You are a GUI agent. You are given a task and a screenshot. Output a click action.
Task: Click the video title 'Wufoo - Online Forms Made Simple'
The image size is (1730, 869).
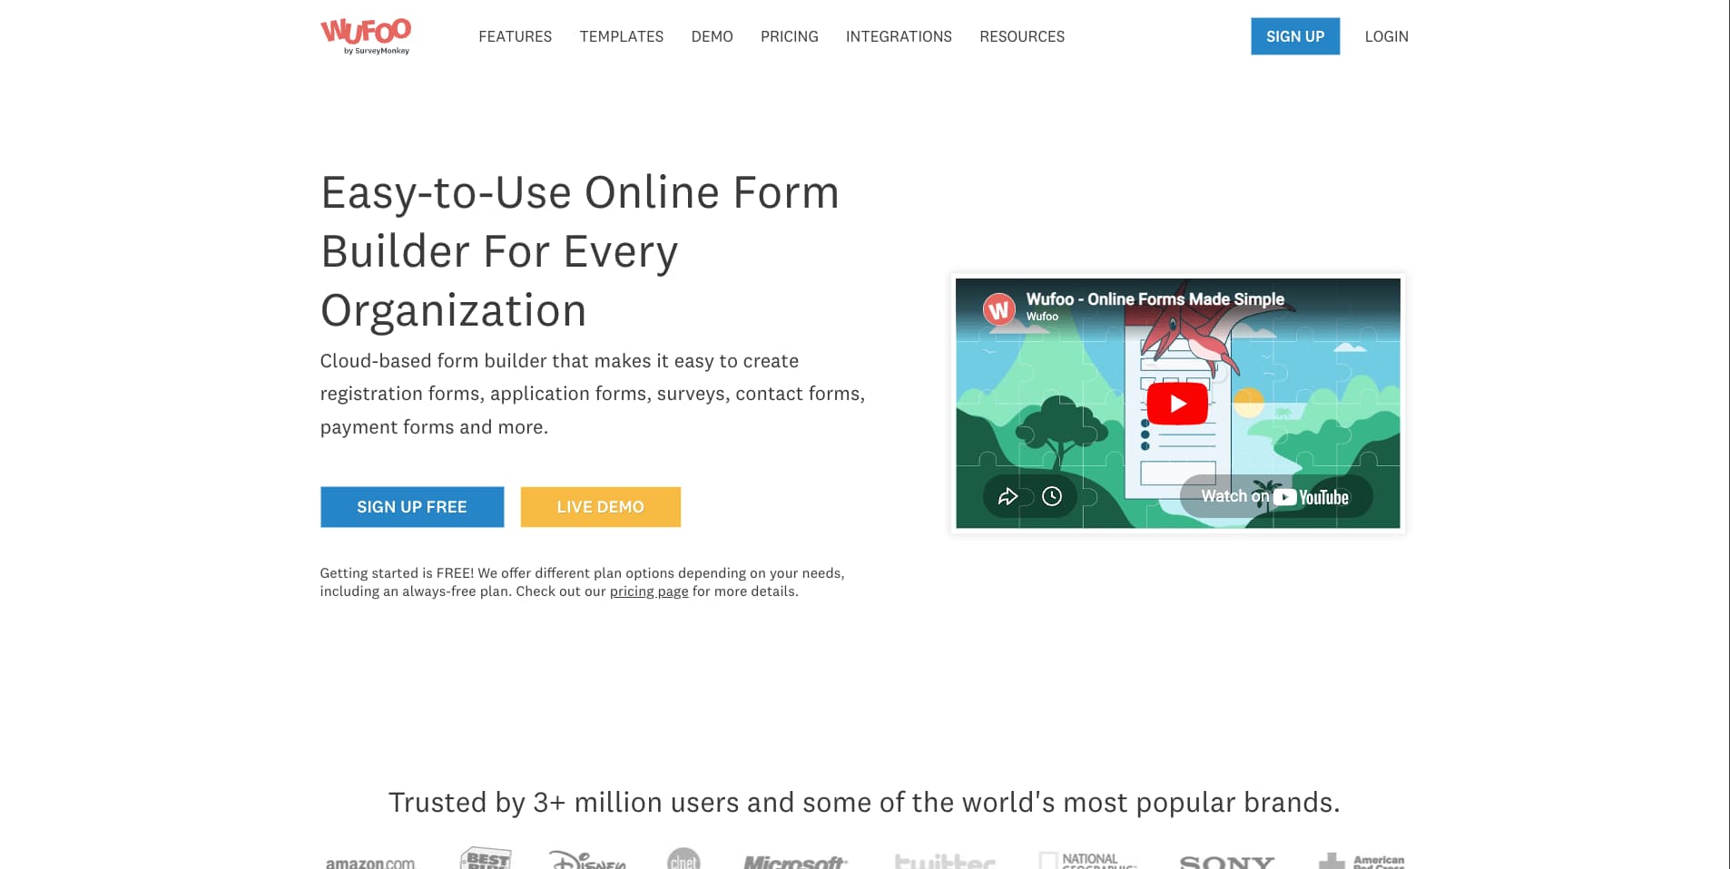[1155, 299]
